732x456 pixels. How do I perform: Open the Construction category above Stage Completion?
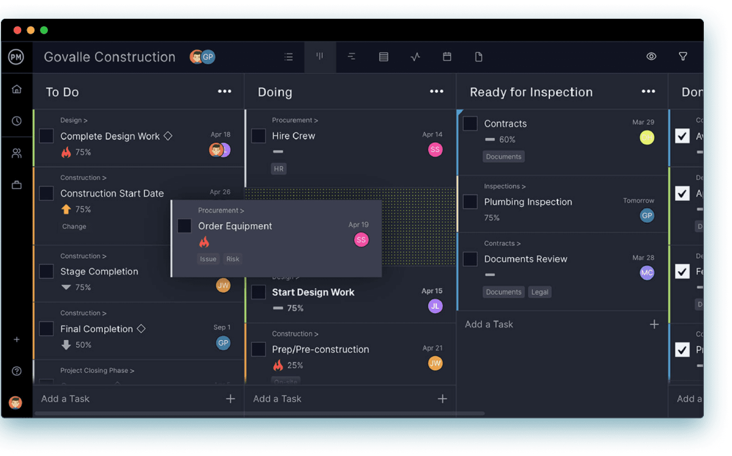pos(83,256)
